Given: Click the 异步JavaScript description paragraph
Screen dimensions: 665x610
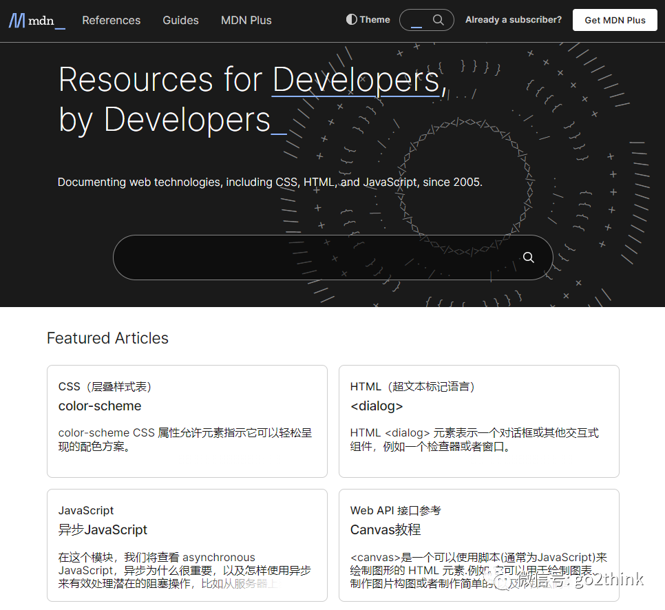Looking at the screenshot, I should 185,570.
